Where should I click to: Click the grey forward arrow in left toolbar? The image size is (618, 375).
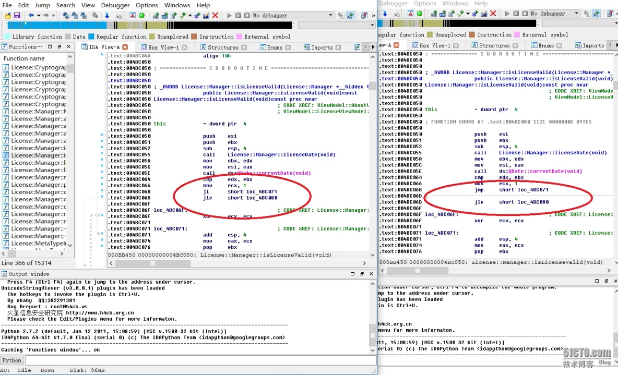point(46,15)
